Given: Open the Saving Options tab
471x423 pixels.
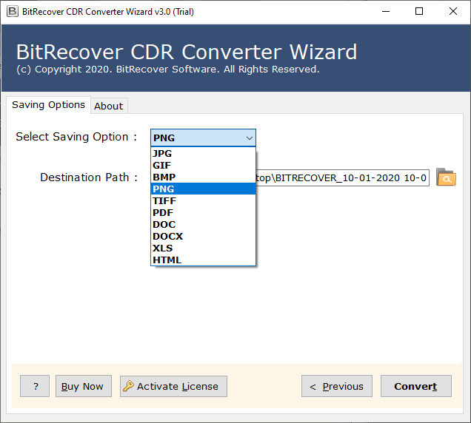Looking at the screenshot, I should [x=48, y=105].
